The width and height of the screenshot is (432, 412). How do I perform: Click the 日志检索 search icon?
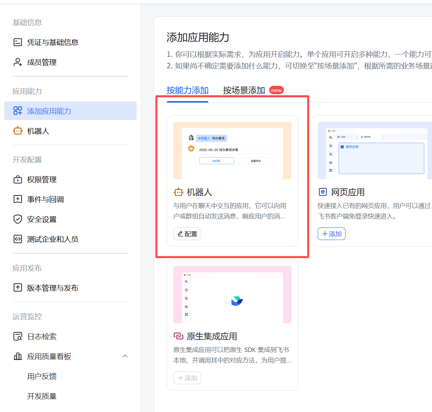click(17, 336)
